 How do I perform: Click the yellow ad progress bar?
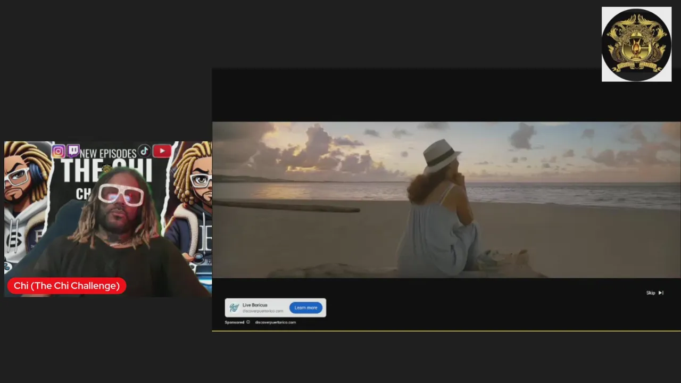pos(446,331)
